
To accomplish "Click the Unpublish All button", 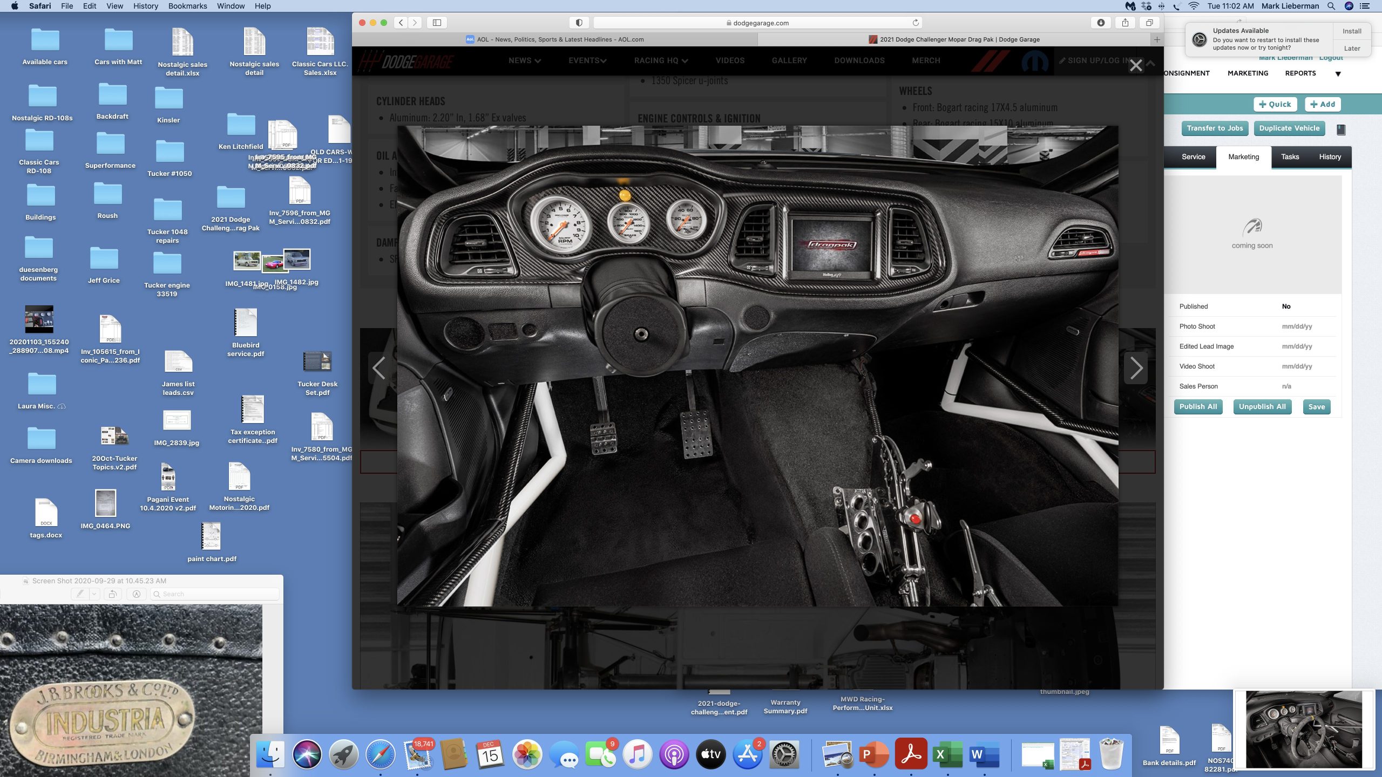I will coord(1262,406).
